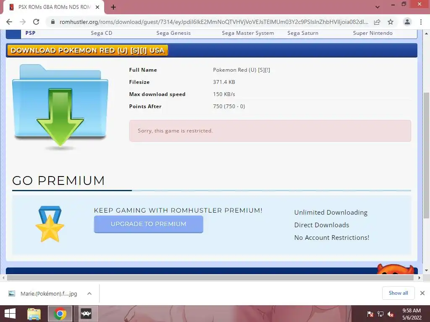Bookmark this page with the star icon
The image size is (430, 322).
[x=391, y=22]
